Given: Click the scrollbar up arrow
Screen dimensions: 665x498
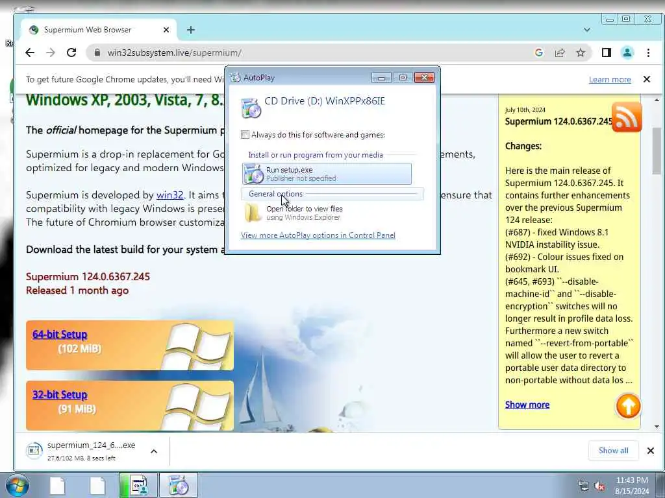Looking at the screenshot, I should (657, 100).
